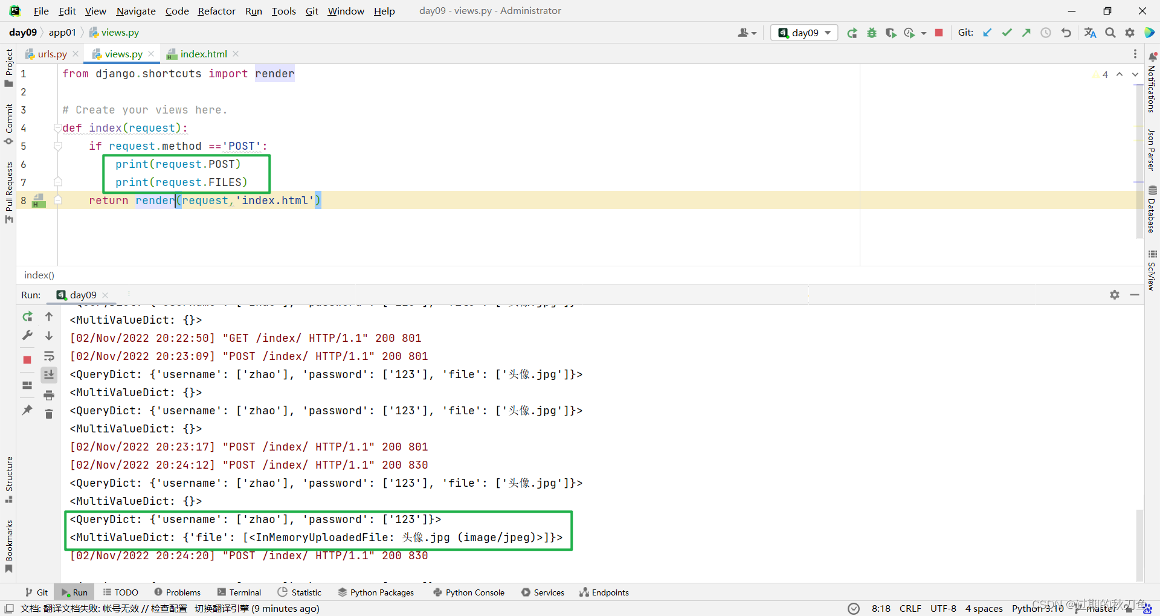
Task: Toggle soft-wrap in Run console
Action: (x=49, y=356)
